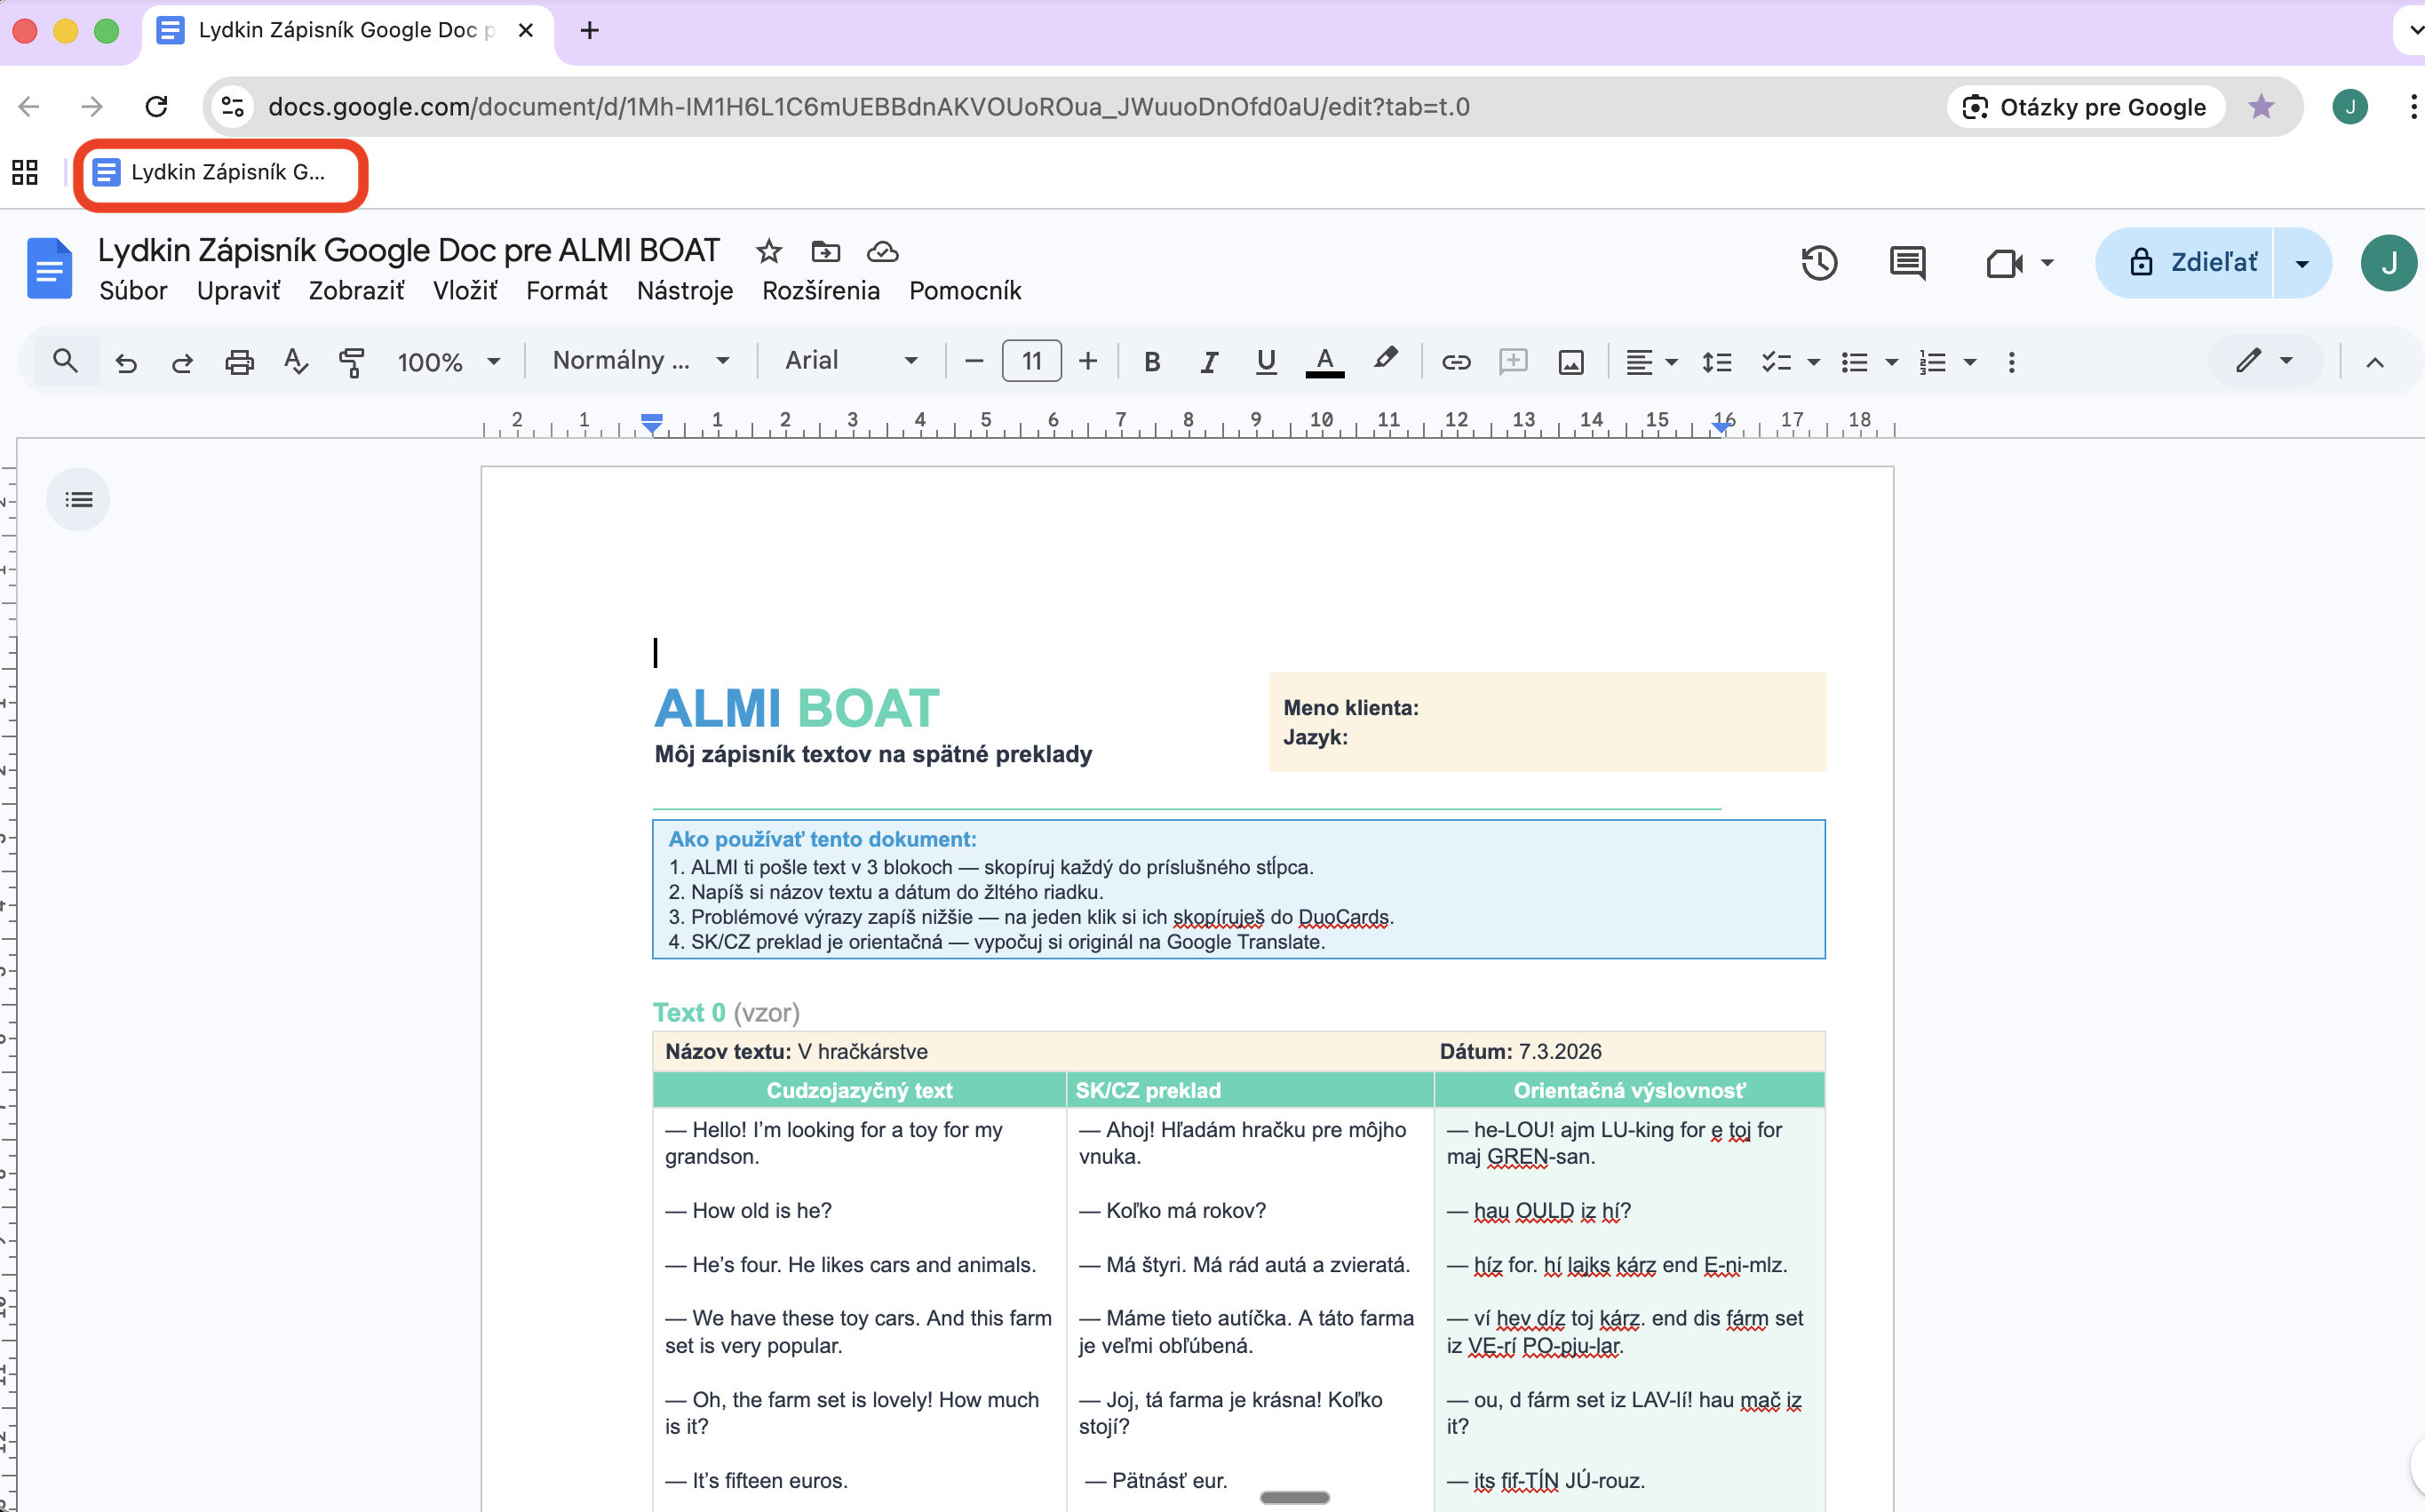This screenshot has height=1512, width=2425.
Task: Click the insert image icon
Action: 1570,361
